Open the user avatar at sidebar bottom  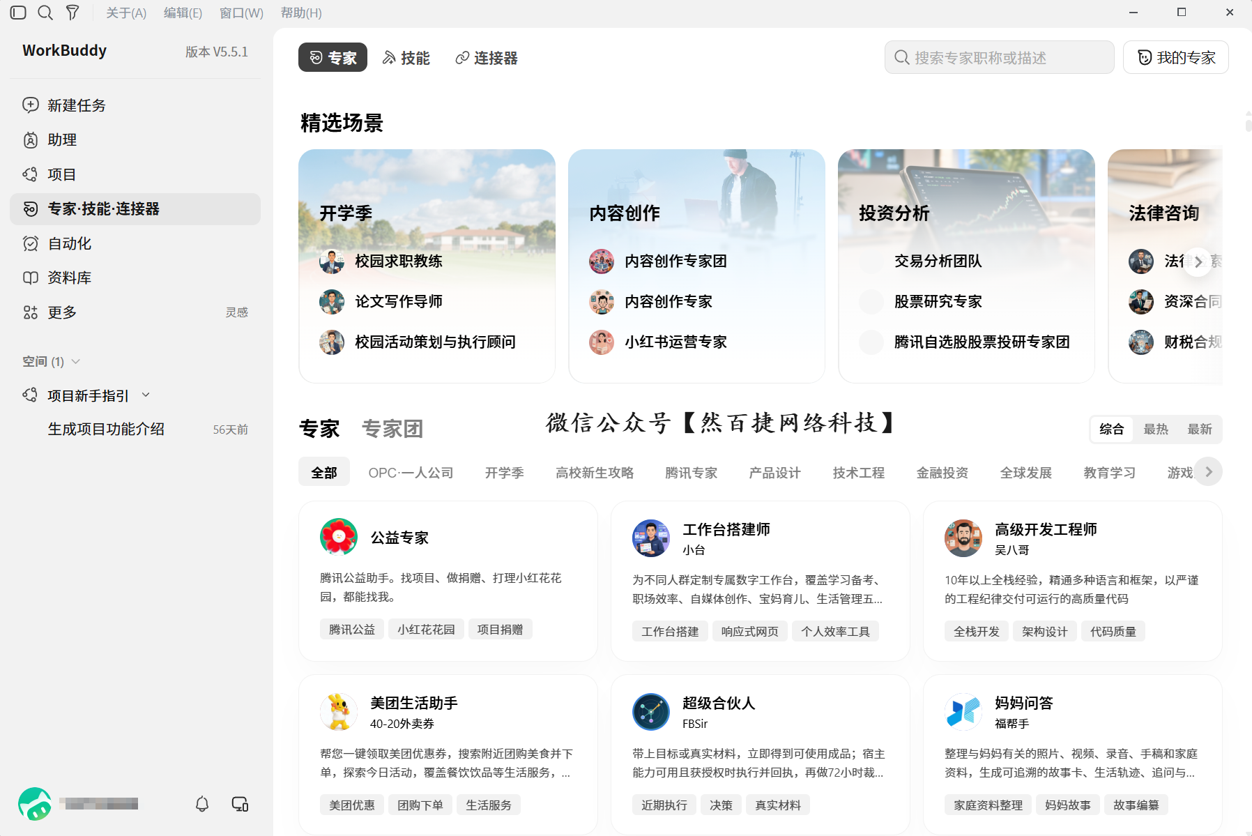click(35, 804)
